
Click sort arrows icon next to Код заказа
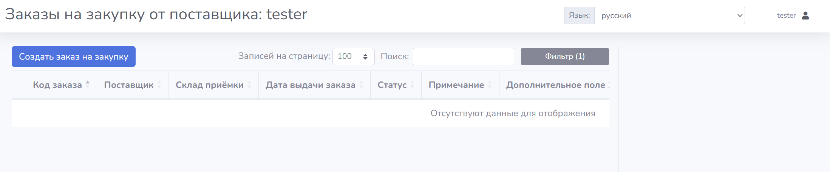[x=88, y=84]
